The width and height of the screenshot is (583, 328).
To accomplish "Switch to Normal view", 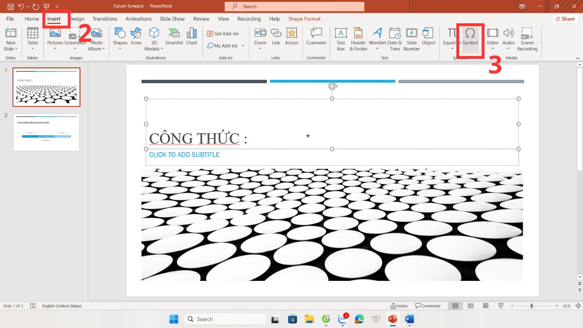I will (455, 306).
